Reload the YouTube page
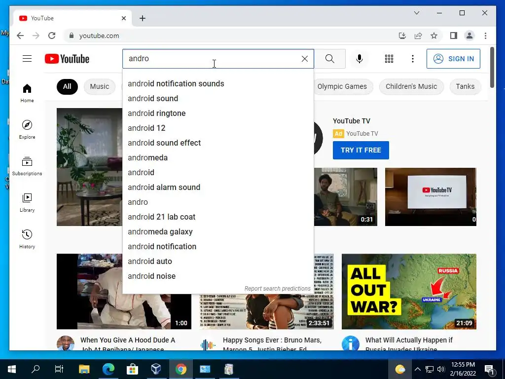 coord(52,36)
